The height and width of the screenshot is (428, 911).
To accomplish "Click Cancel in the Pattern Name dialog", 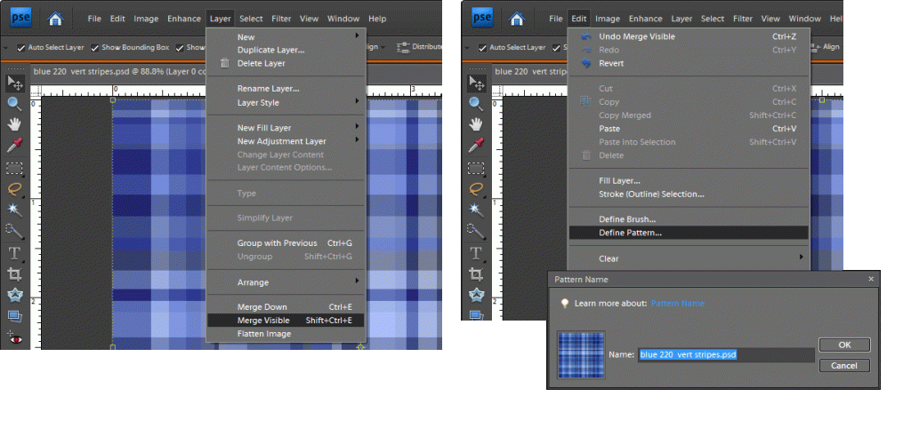I will click(844, 365).
